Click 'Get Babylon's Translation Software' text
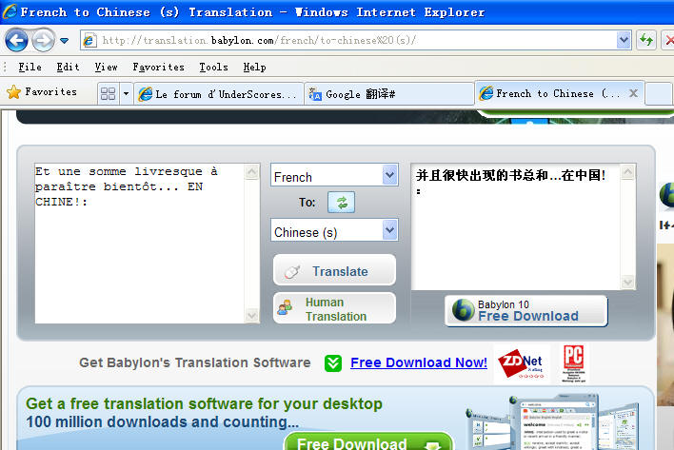This screenshot has height=450, width=674. point(195,362)
